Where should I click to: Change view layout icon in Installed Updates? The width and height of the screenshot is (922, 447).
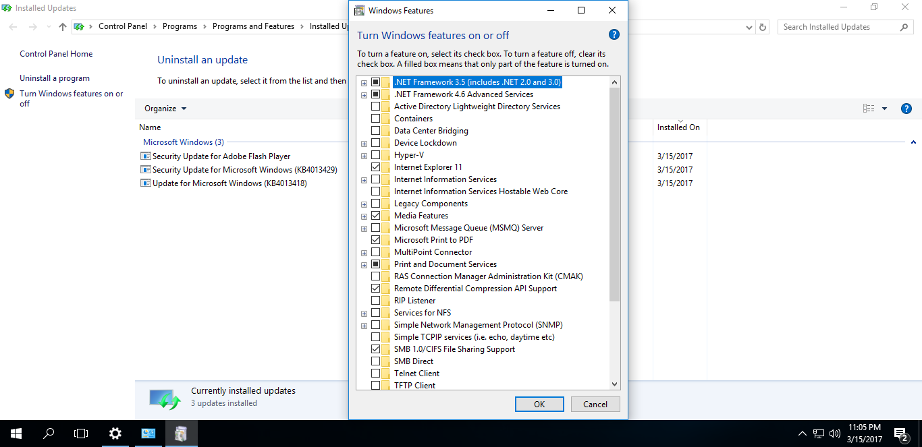coord(869,109)
